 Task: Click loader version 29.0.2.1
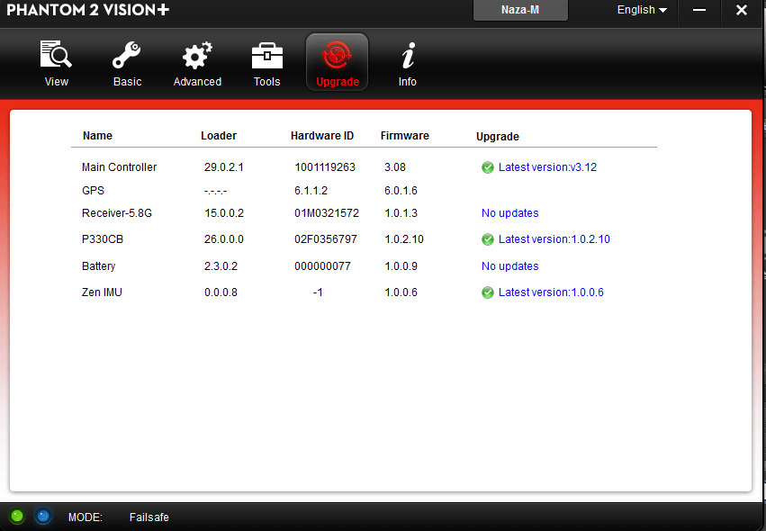coord(224,167)
